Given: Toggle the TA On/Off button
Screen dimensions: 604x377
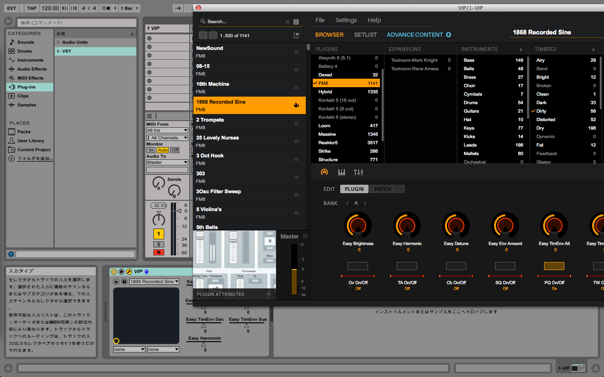Looking at the screenshot, I should coord(407,266).
